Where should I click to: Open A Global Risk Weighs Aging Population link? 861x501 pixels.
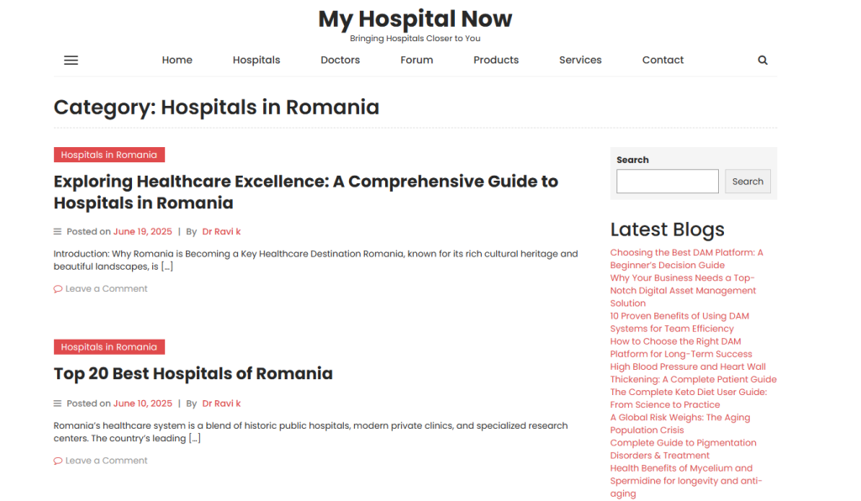coord(679,424)
